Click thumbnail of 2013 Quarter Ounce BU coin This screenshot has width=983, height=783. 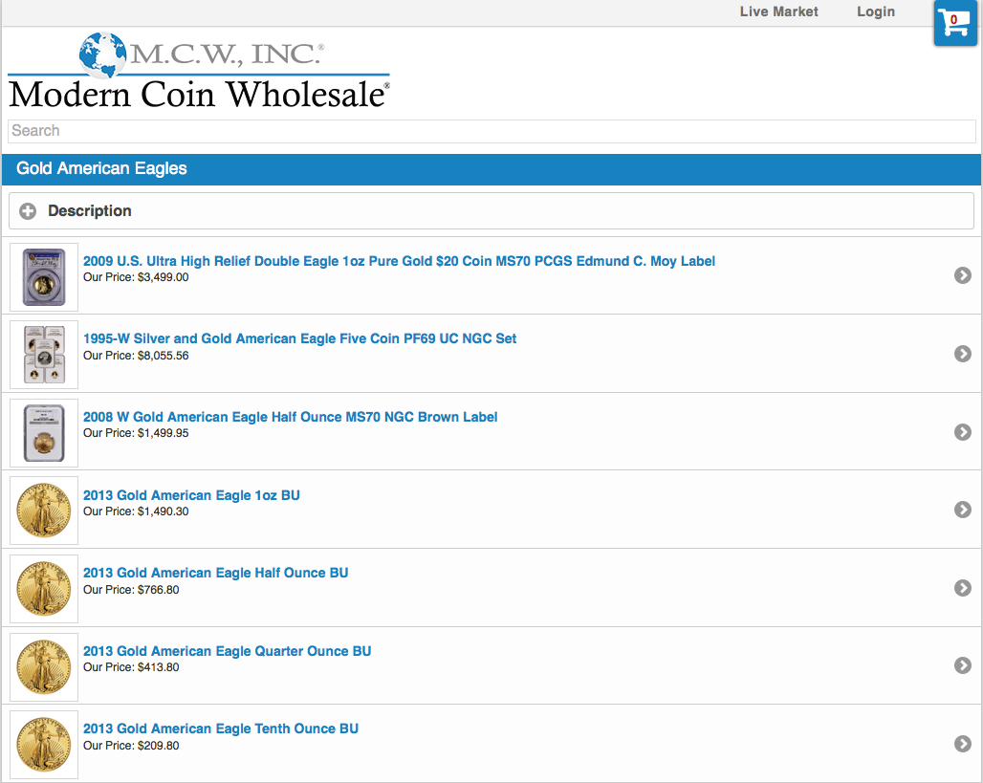(x=44, y=667)
